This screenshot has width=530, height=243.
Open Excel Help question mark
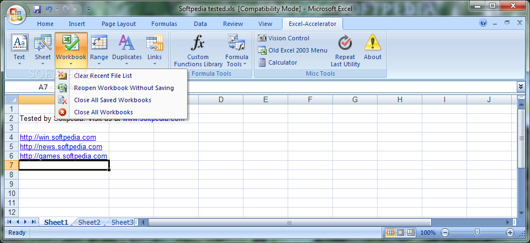tap(483, 23)
